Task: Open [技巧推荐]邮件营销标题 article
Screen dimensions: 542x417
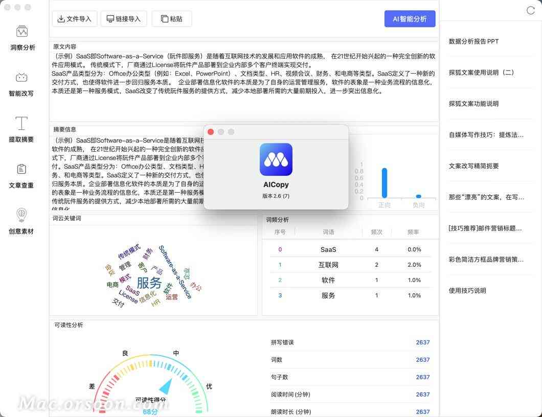Action: [485, 228]
